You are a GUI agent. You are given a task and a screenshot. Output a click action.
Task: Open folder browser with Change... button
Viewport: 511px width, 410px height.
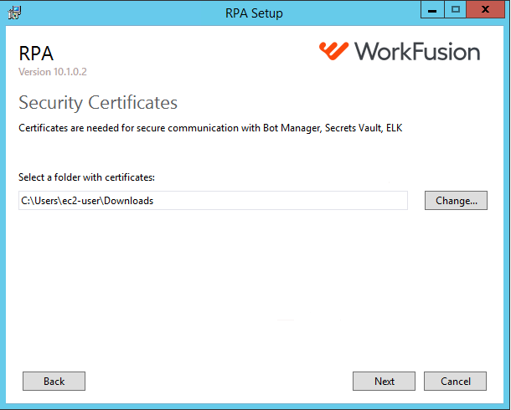coord(456,201)
